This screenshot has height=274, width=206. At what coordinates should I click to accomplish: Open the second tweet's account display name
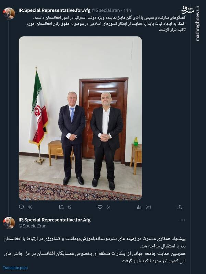click(x=54, y=220)
